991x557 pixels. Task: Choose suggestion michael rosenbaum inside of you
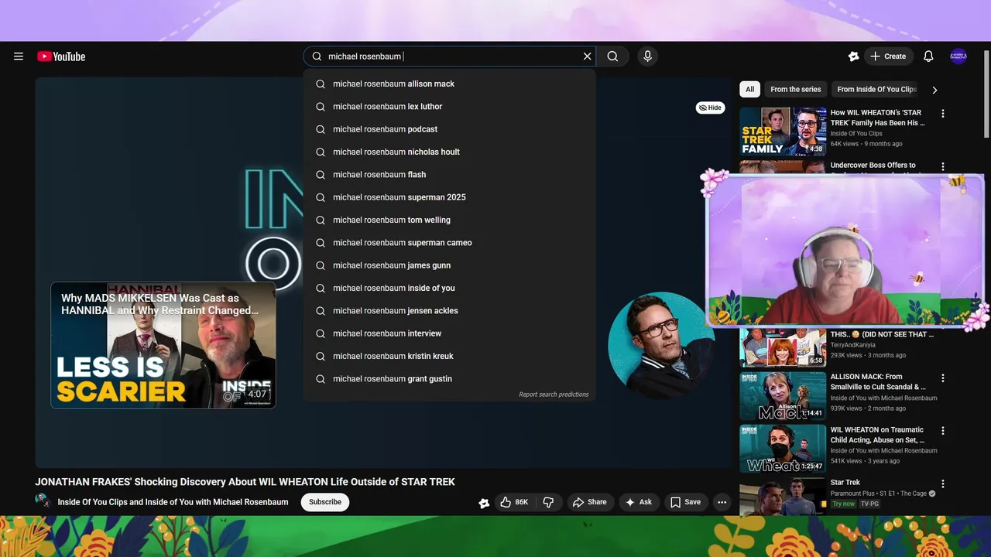[450, 288]
